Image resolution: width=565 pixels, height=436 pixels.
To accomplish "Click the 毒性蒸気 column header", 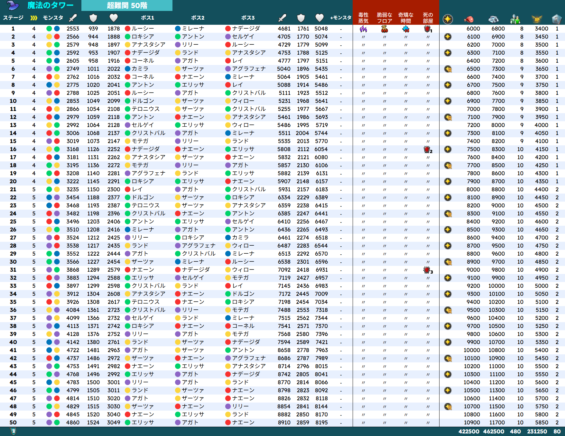I will 363,18.
